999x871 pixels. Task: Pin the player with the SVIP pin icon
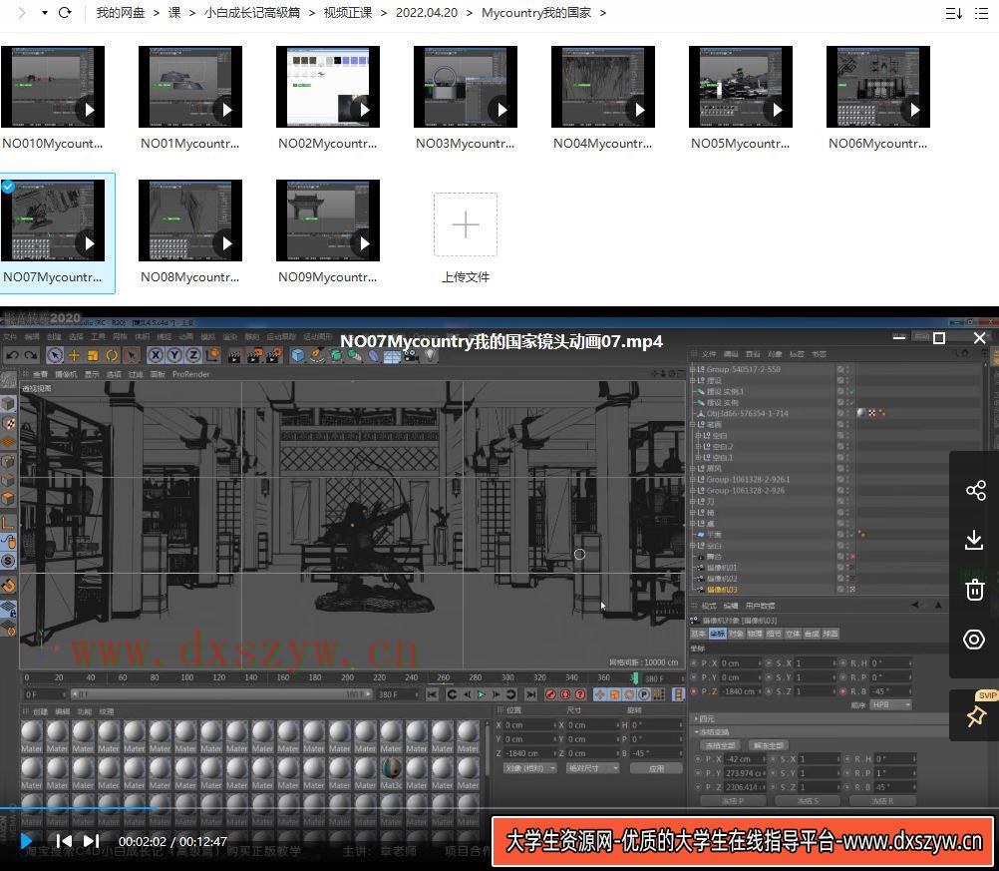tap(975, 715)
